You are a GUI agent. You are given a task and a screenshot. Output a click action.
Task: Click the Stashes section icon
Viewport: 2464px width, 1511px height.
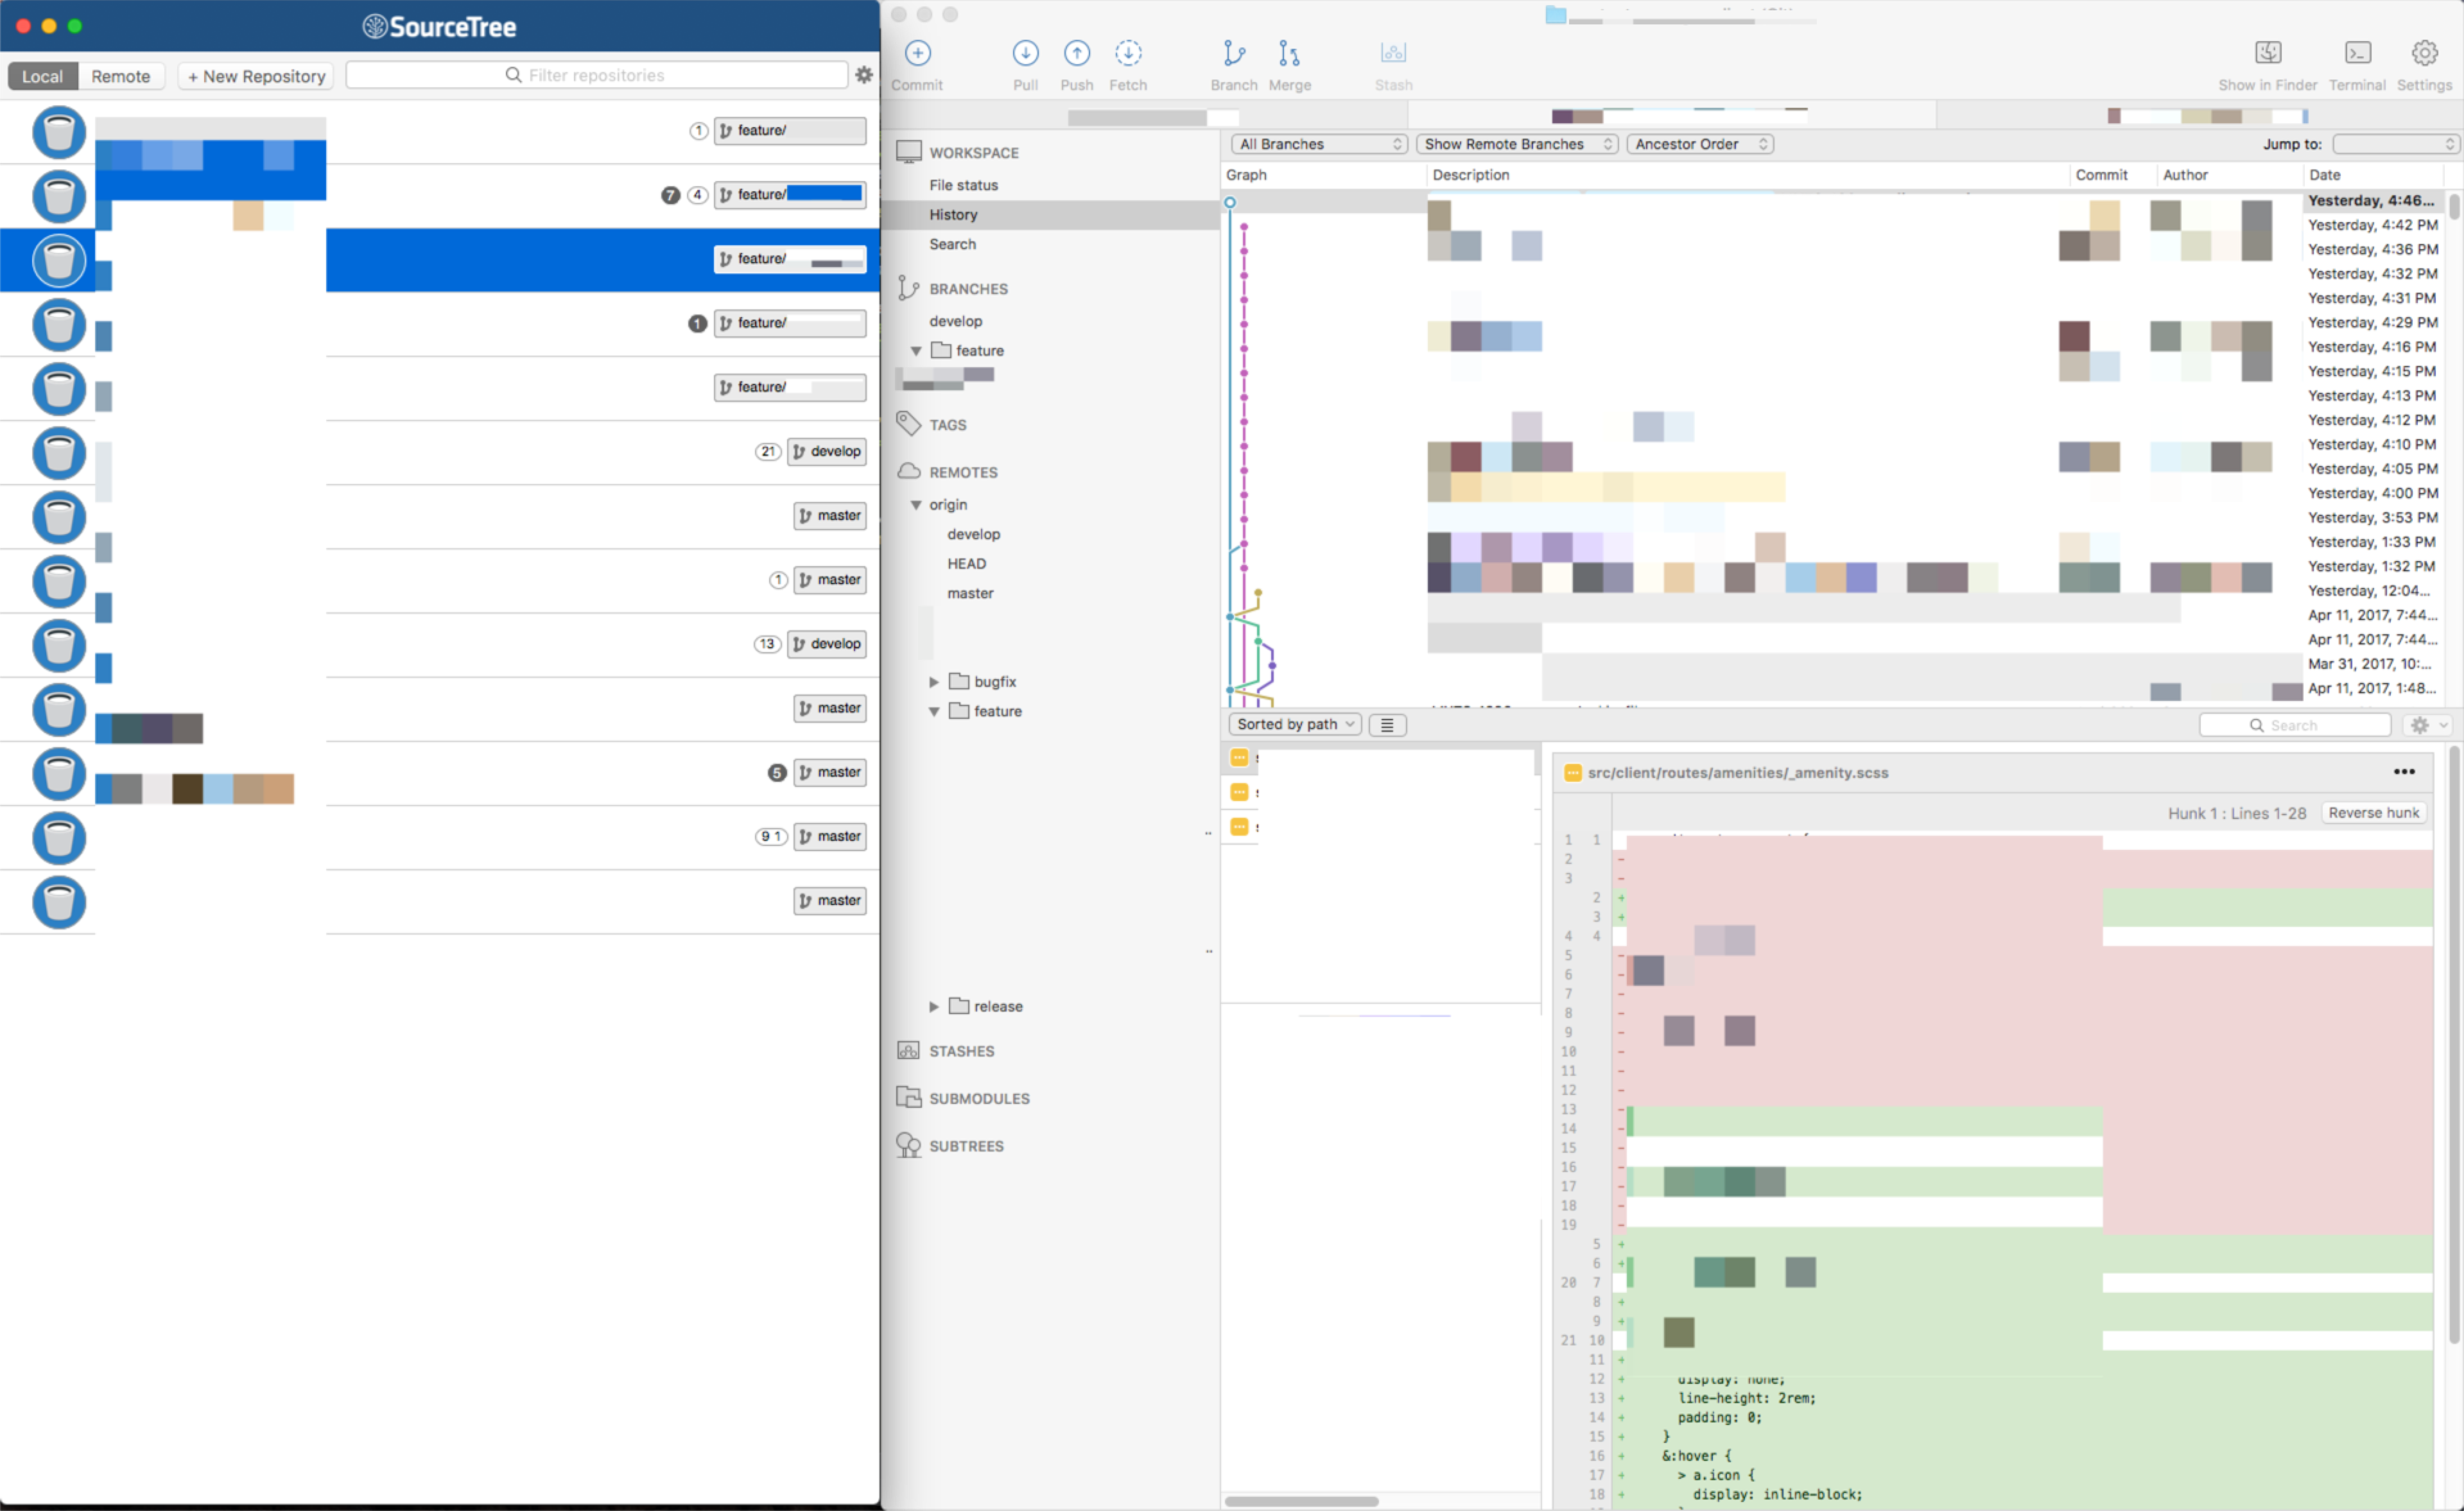(908, 1050)
